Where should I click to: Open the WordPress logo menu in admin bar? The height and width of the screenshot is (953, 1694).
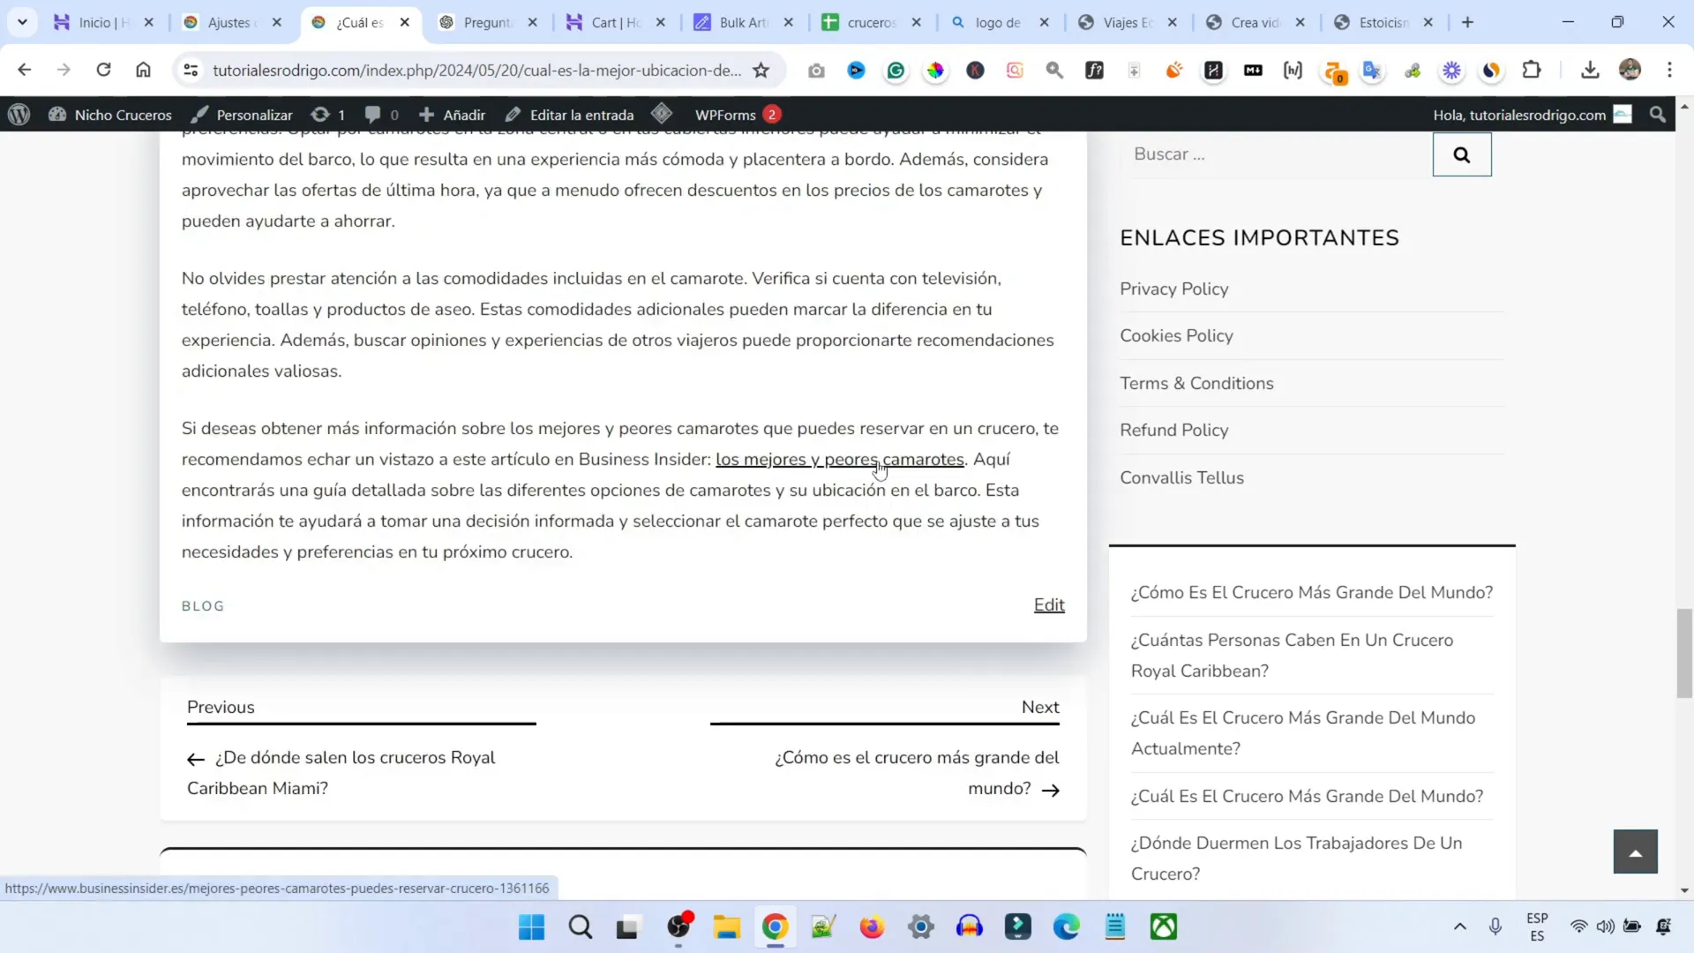19,114
